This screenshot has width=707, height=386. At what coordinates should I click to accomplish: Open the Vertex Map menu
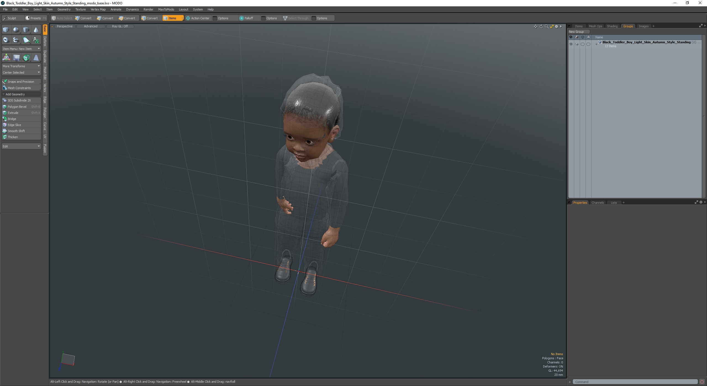[98, 9]
